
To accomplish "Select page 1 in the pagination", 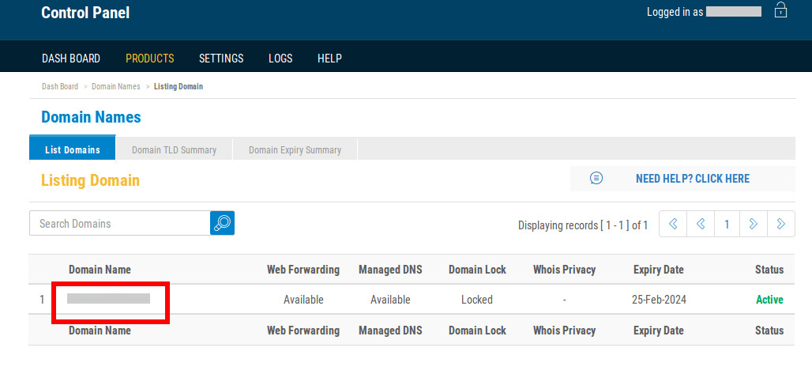I will tap(727, 224).
